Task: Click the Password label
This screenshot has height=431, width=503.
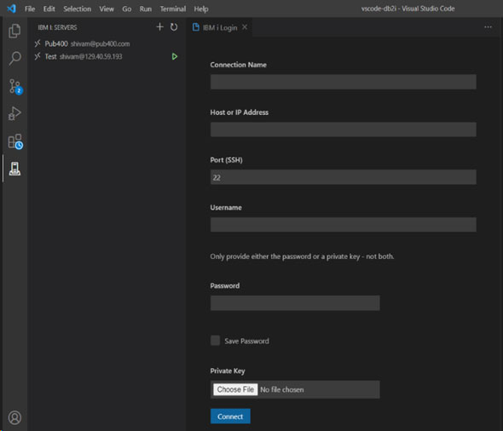Action: [225, 286]
